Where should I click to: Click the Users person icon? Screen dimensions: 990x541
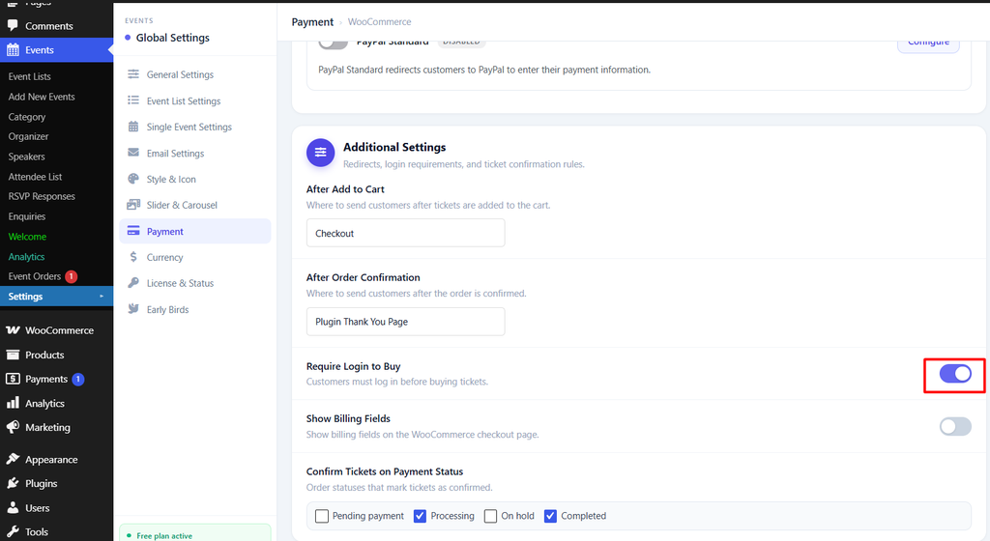click(13, 507)
